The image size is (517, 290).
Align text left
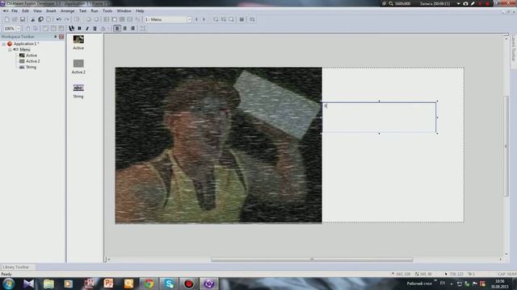pos(117,29)
